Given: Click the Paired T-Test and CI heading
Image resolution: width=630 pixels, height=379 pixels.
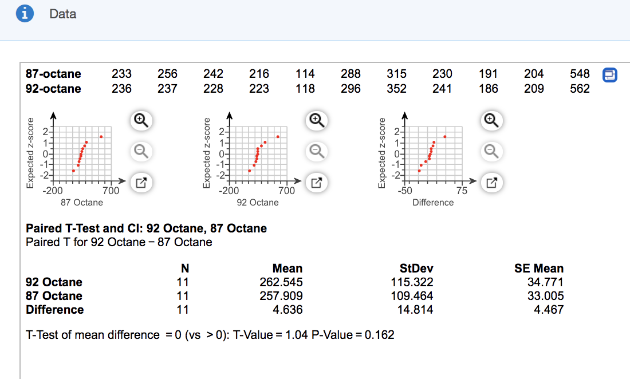Looking at the screenshot, I should pyautogui.click(x=146, y=228).
